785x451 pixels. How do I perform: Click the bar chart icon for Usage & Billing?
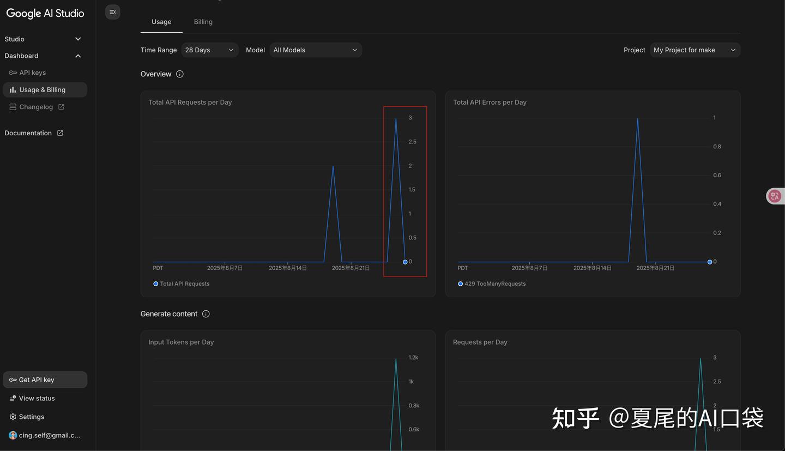click(x=13, y=89)
